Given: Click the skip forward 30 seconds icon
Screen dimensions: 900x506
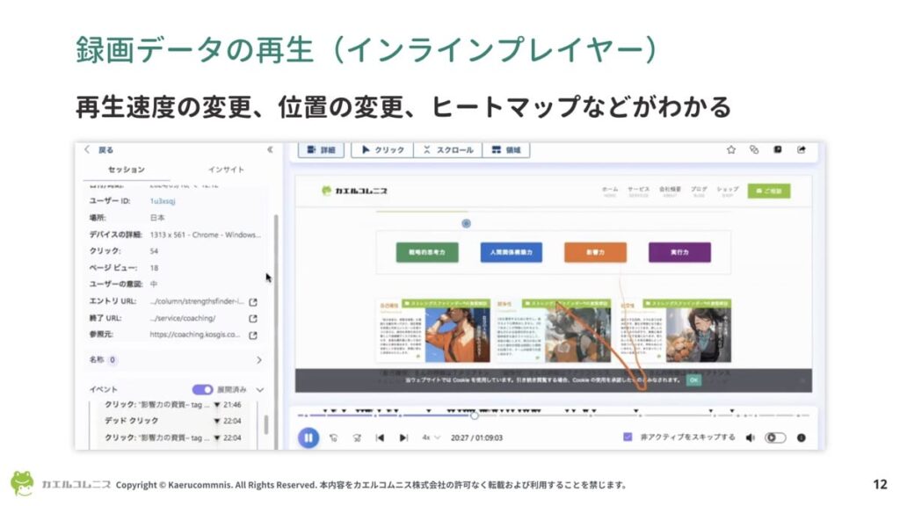Looking at the screenshot, I should click(357, 437).
